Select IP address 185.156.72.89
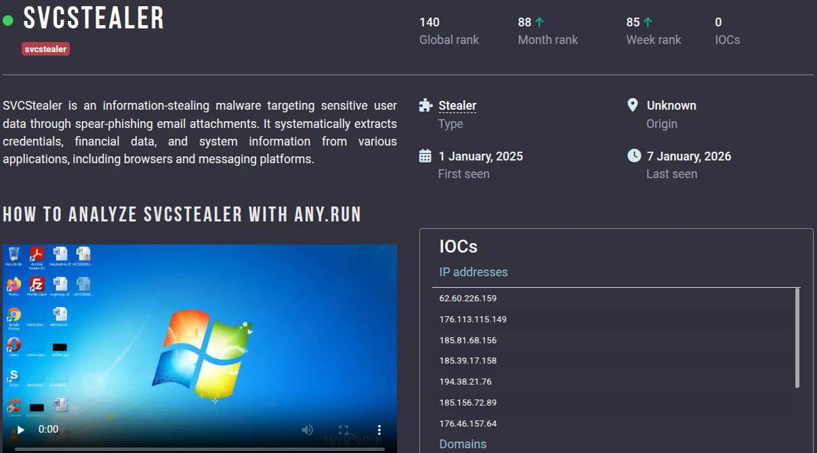817x453 pixels. pyautogui.click(x=468, y=403)
